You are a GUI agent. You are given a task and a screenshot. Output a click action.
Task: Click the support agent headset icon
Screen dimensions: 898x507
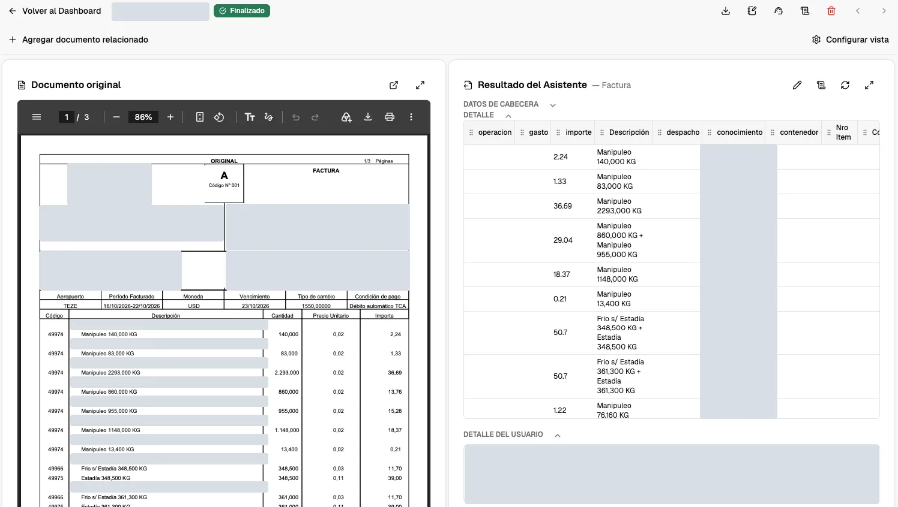click(x=779, y=11)
